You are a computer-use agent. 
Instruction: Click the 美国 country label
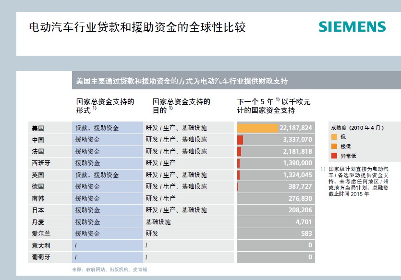tap(38, 128)
